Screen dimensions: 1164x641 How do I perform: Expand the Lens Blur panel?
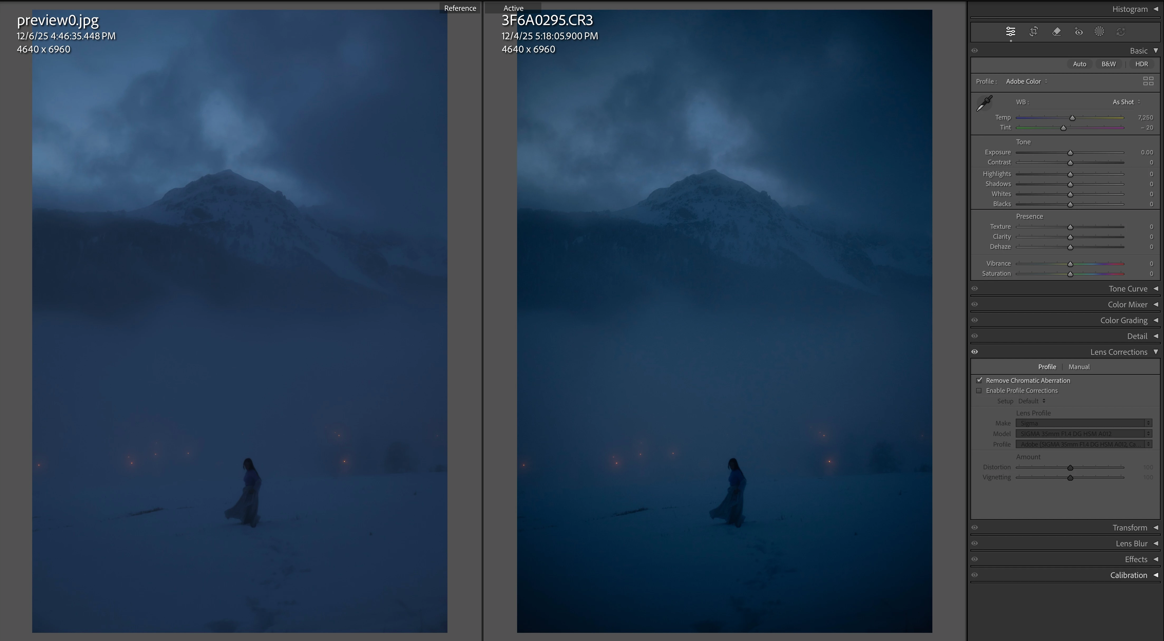coord(1156,543)
